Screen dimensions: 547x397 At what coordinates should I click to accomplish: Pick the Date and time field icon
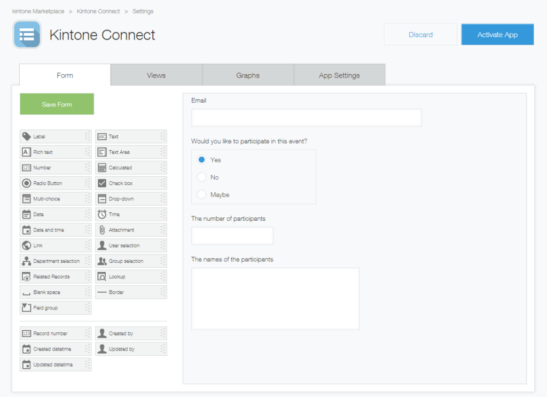27,230
